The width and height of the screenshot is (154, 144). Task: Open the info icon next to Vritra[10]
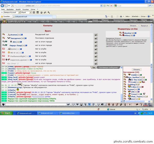[x=134, y=35]
